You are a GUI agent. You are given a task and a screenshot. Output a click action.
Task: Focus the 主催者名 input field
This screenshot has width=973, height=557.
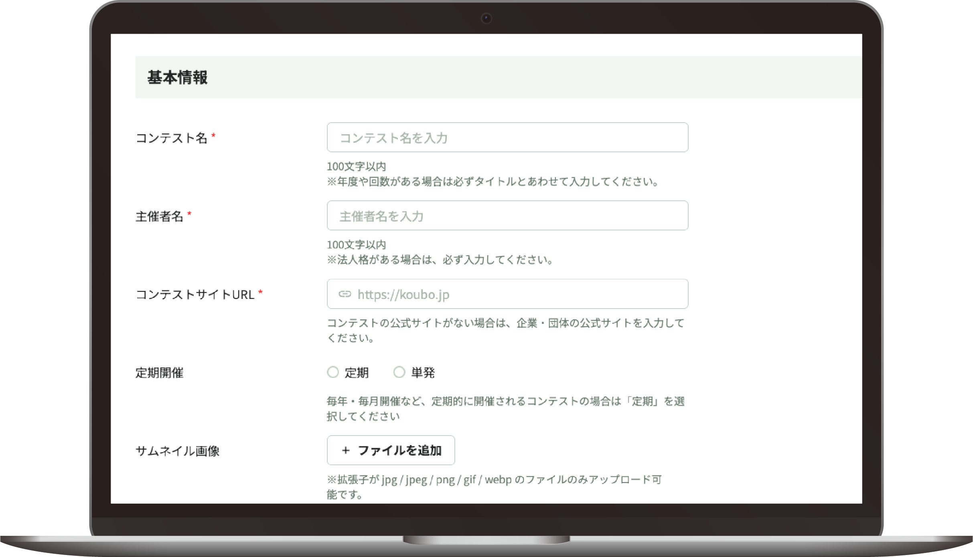[x=507, y=216]
